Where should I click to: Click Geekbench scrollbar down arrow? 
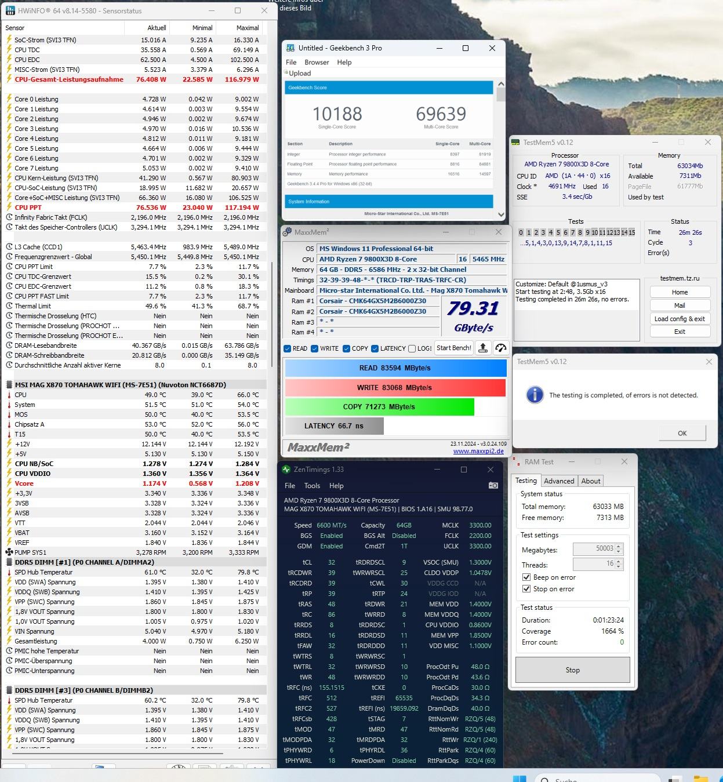click(x=501, y=214)
